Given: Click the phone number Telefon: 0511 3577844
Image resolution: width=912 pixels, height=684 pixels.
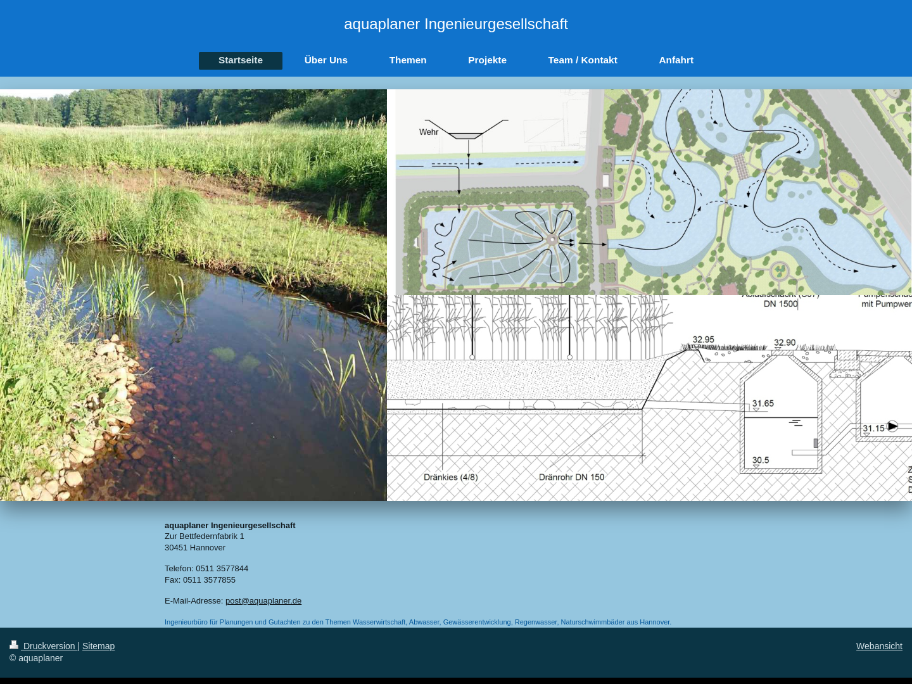Looking at the screenshot, I should (206, 569).
